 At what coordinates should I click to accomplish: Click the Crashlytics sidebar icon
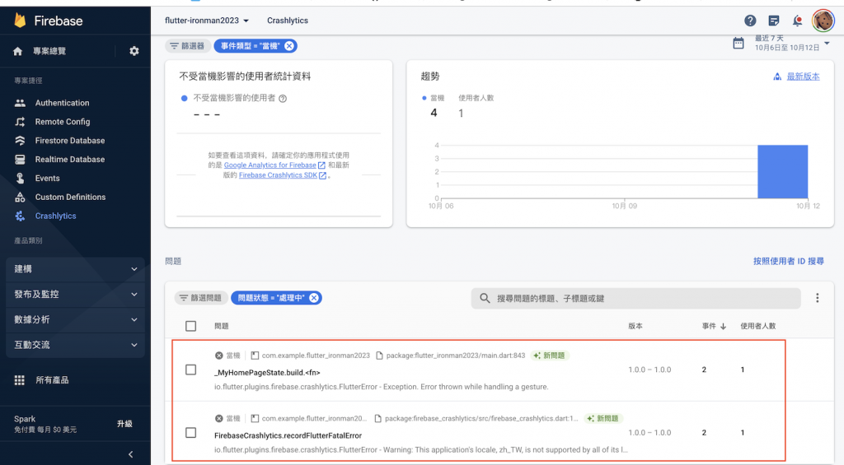(20, 216)
